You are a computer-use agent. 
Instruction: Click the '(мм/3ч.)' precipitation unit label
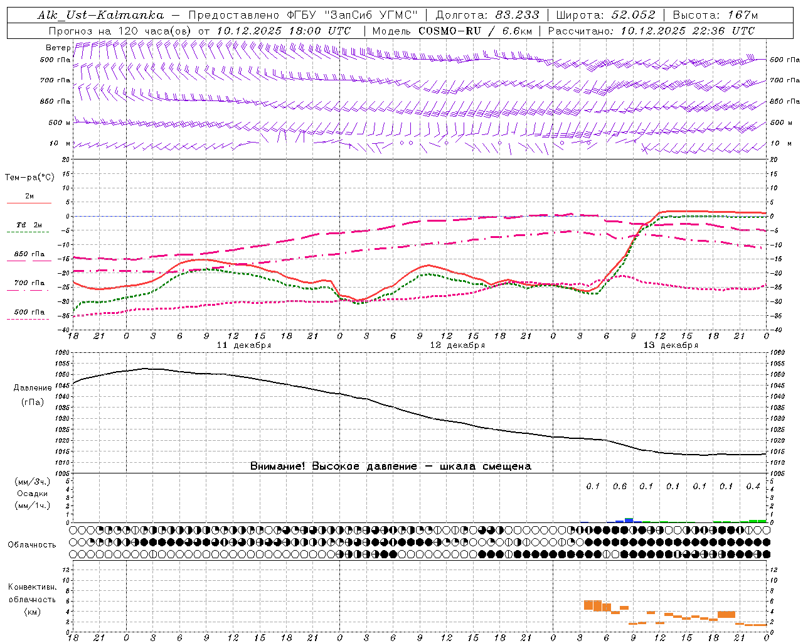pyautogui.click(x=32, y=482)
